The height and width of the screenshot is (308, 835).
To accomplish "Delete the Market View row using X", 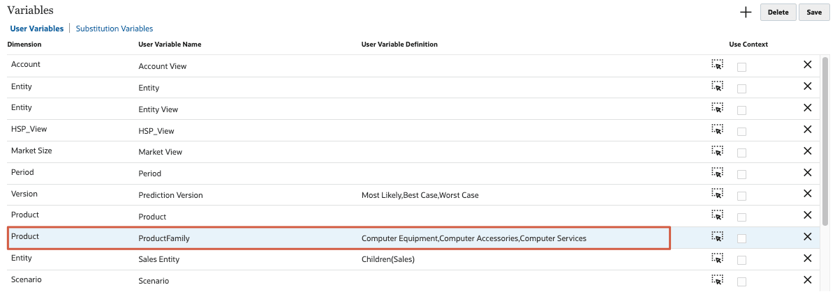I will 807,151.
